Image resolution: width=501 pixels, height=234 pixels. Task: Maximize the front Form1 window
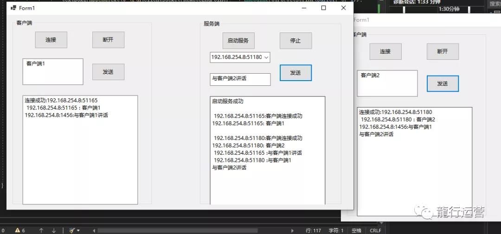tap(324, 8)
